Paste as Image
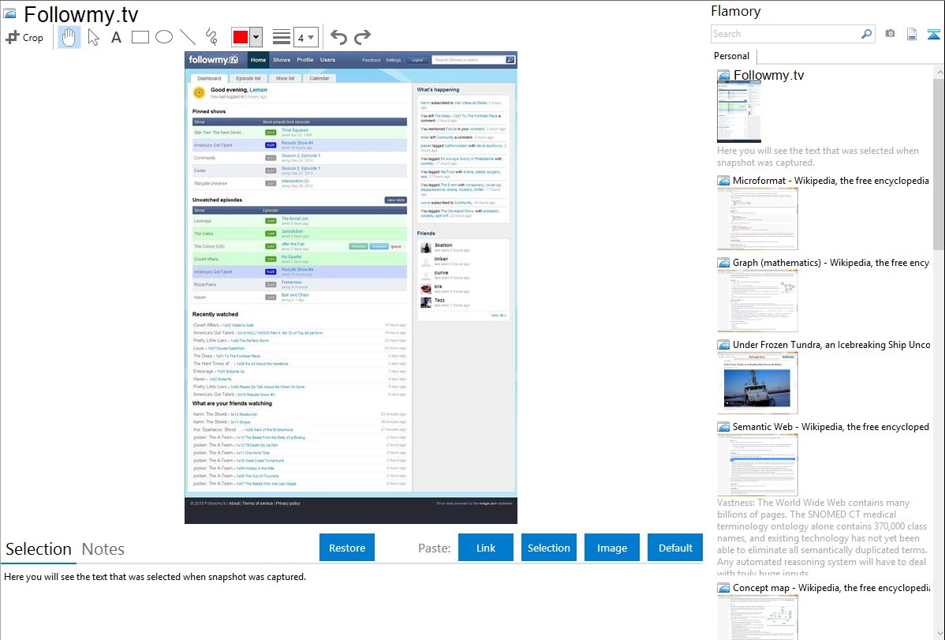 pos(611,548)
